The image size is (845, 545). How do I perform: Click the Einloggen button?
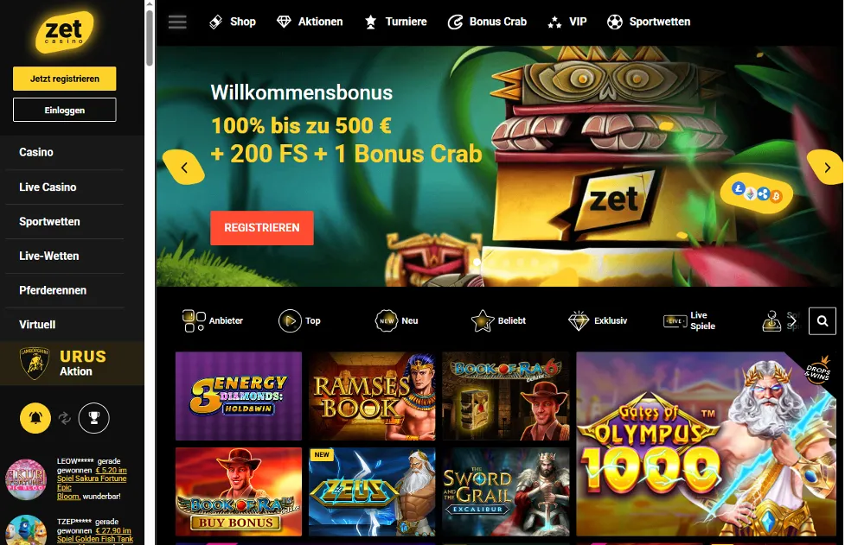click(x=65, y=110)
